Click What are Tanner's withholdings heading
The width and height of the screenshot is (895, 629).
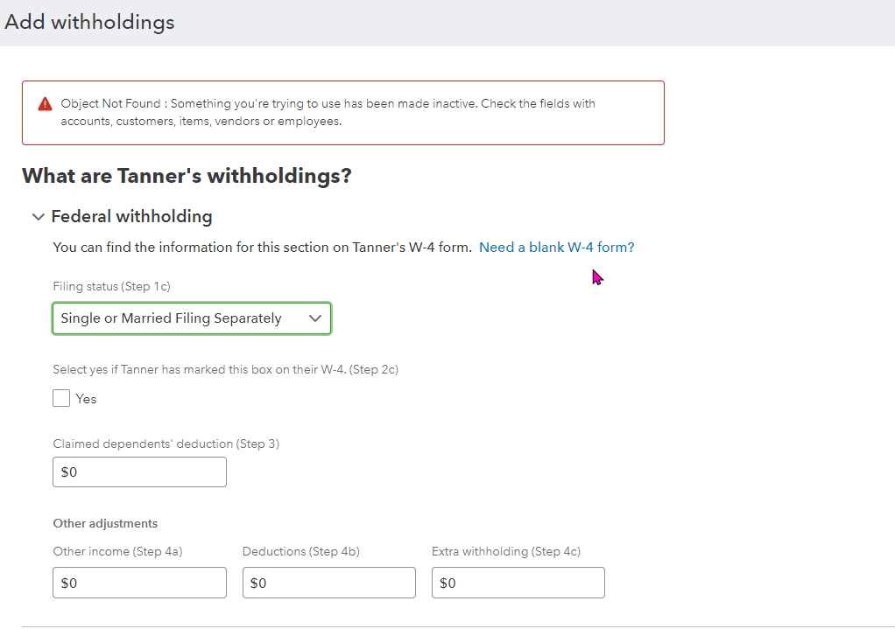[187, 175]
